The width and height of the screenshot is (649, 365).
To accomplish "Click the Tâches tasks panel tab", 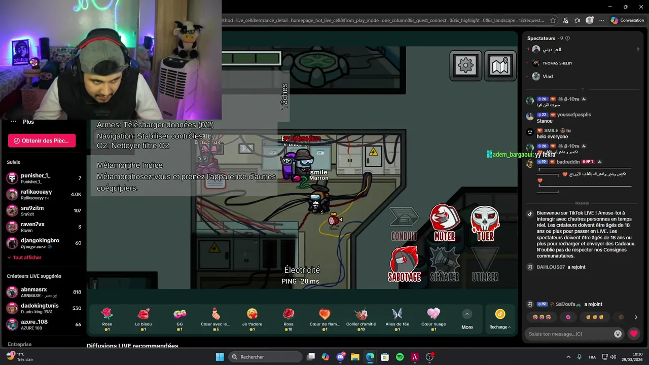I will pos(284,96).
